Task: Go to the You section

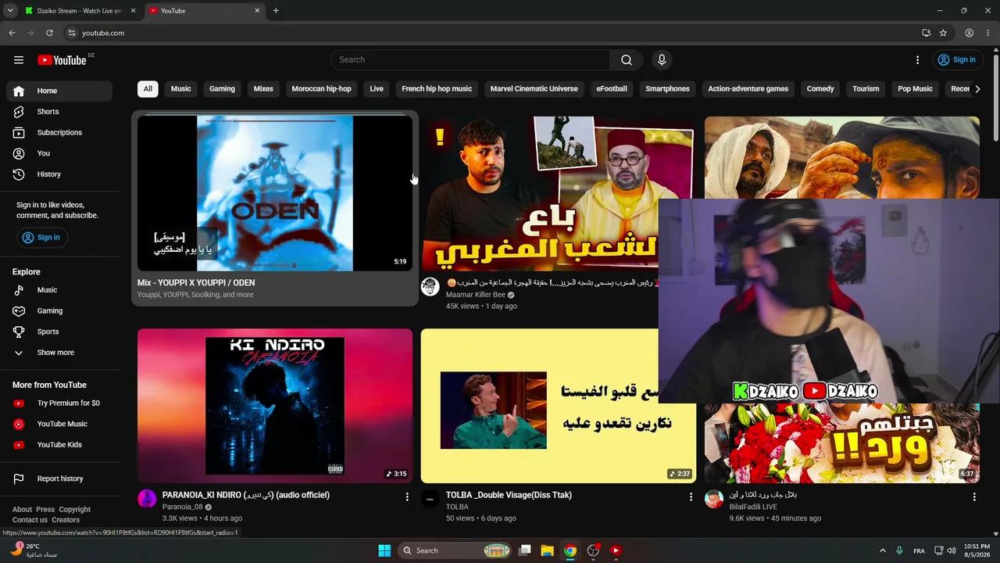Action: [x=59, y=153]
